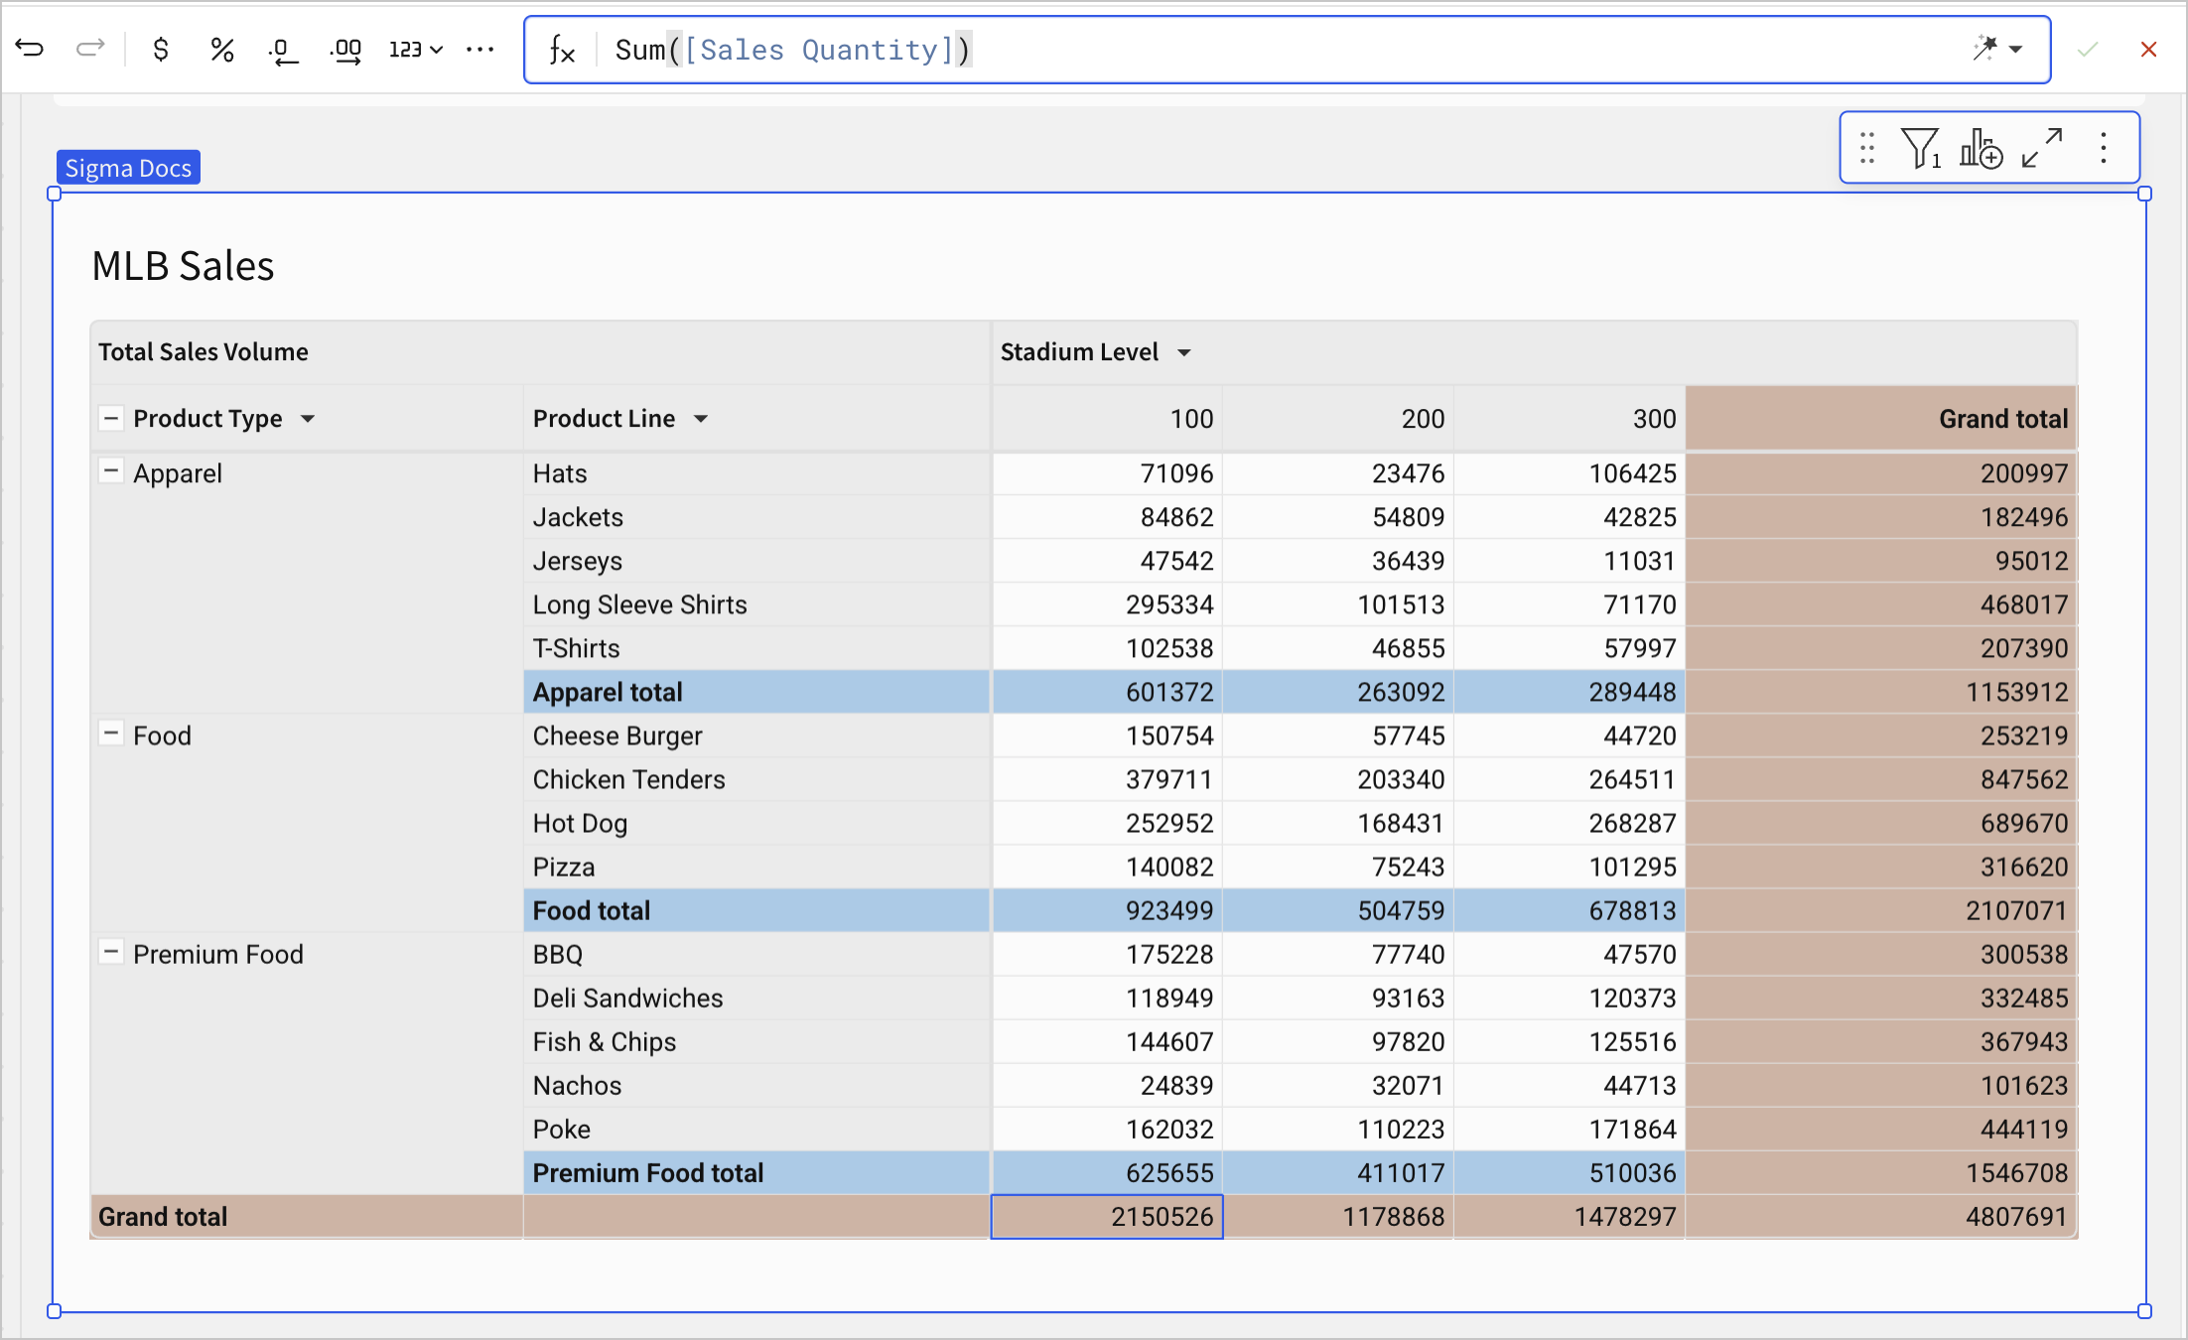Image resolution: width=2188 pixels, height=1340 pixels.
Task: Undo the last change
Action: coord(30,48)
